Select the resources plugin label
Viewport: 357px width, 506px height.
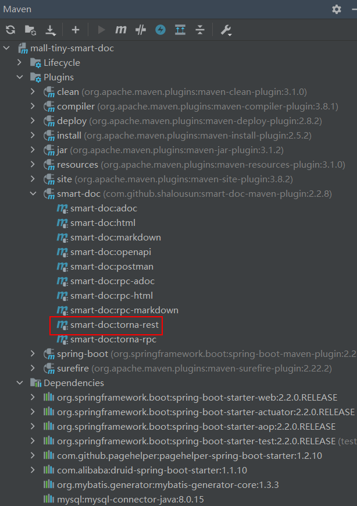77,165
